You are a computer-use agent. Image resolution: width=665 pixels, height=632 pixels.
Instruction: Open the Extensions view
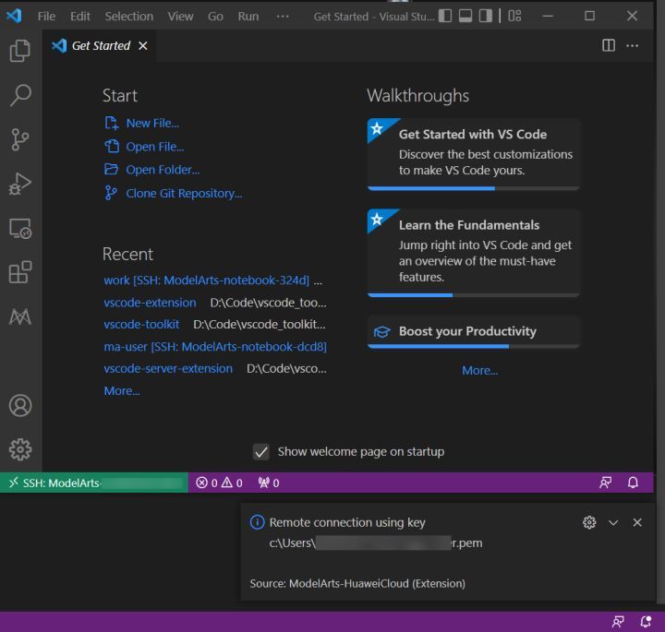pyautogui.click(x=20, y=272)
